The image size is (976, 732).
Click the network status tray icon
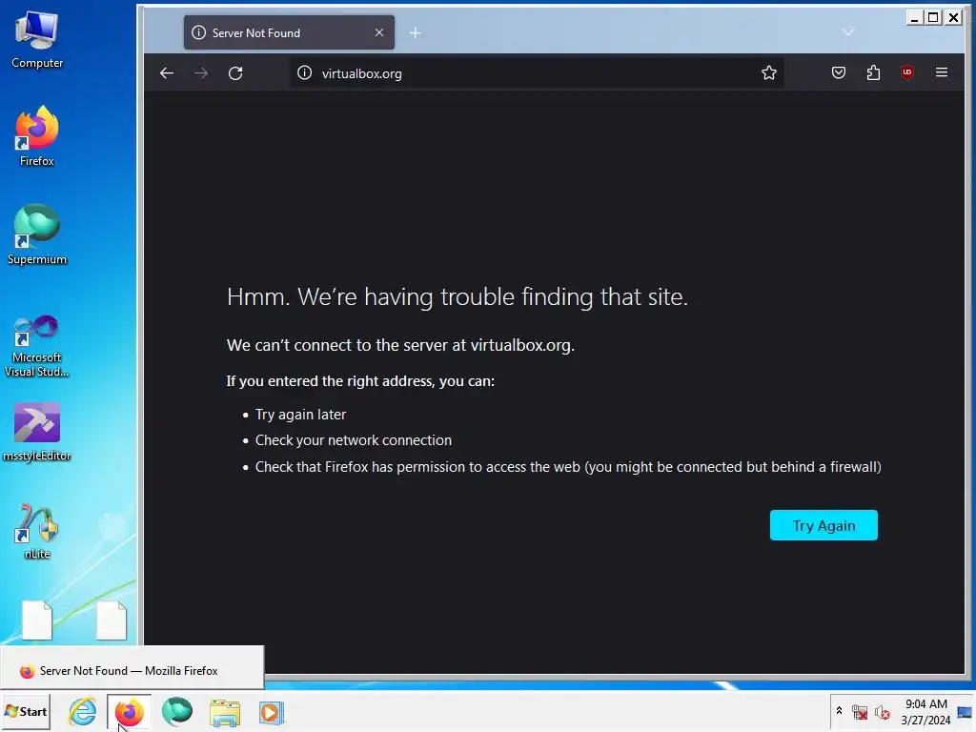[x=860, y=712]
